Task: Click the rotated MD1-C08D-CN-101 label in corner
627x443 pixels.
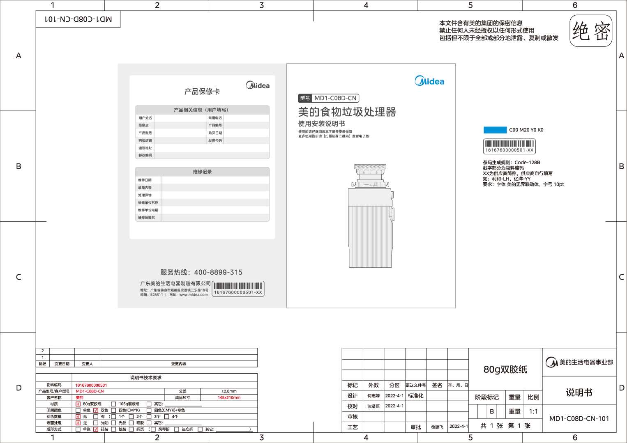Action: 78,19
